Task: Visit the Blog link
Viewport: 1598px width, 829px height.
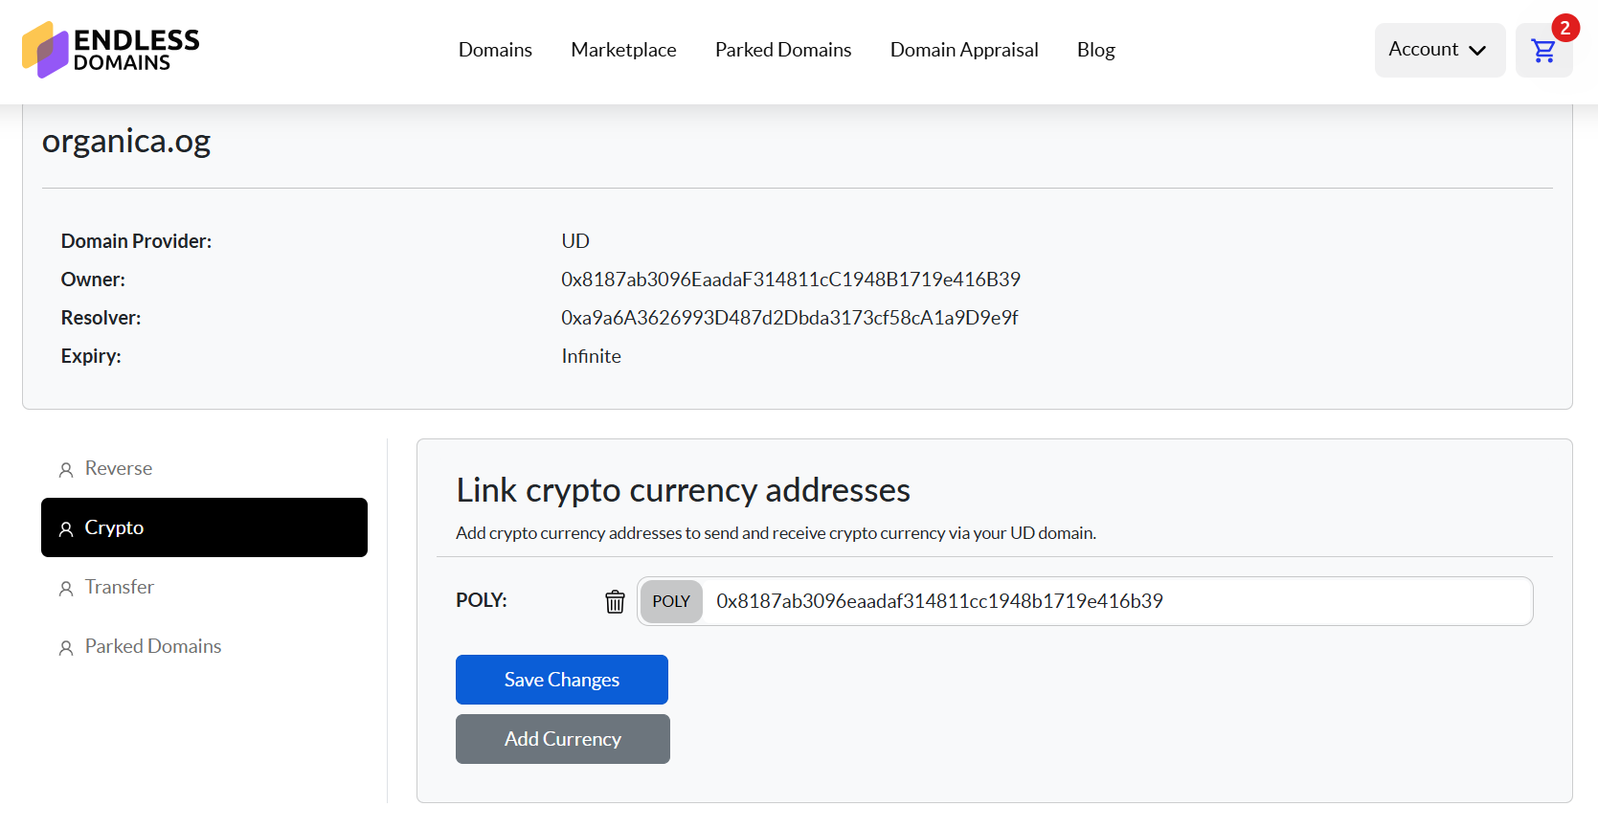Action: click(1095, 50)
